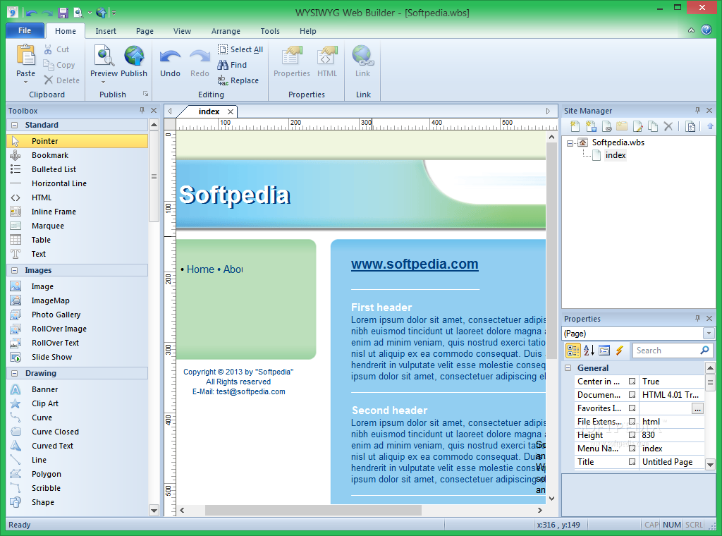Open the (Page) object dropdown
The image size is (722, 536).
(x=709, y=333)
